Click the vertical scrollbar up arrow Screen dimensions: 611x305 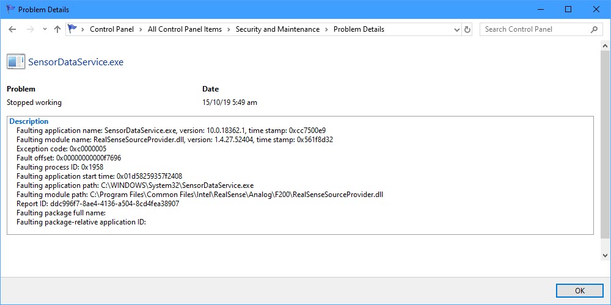click(606, 46)
